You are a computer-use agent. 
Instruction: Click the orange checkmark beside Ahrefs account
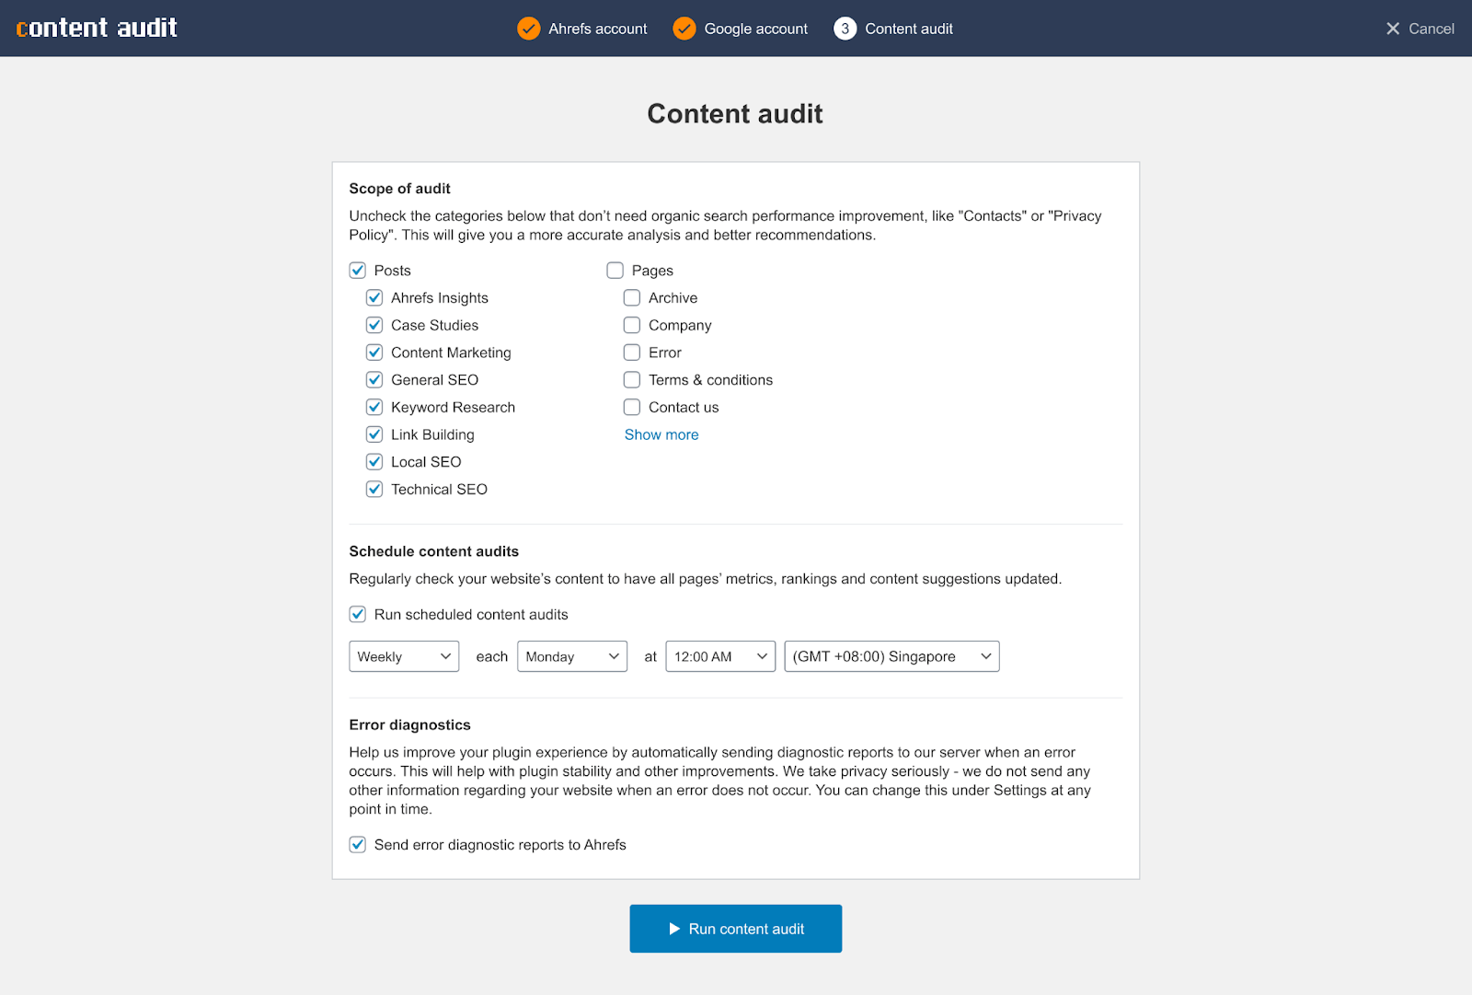[528, 29]
